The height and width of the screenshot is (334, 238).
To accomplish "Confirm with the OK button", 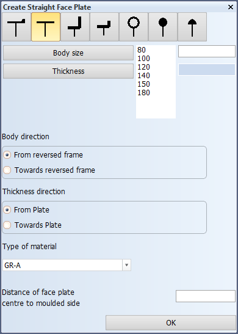I will click(x=171, y=323).
